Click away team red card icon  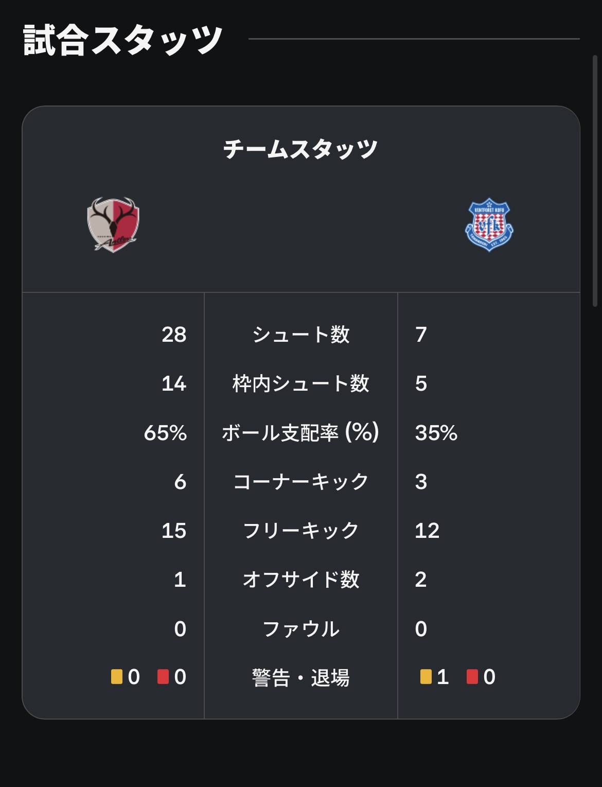coord(472,676)
